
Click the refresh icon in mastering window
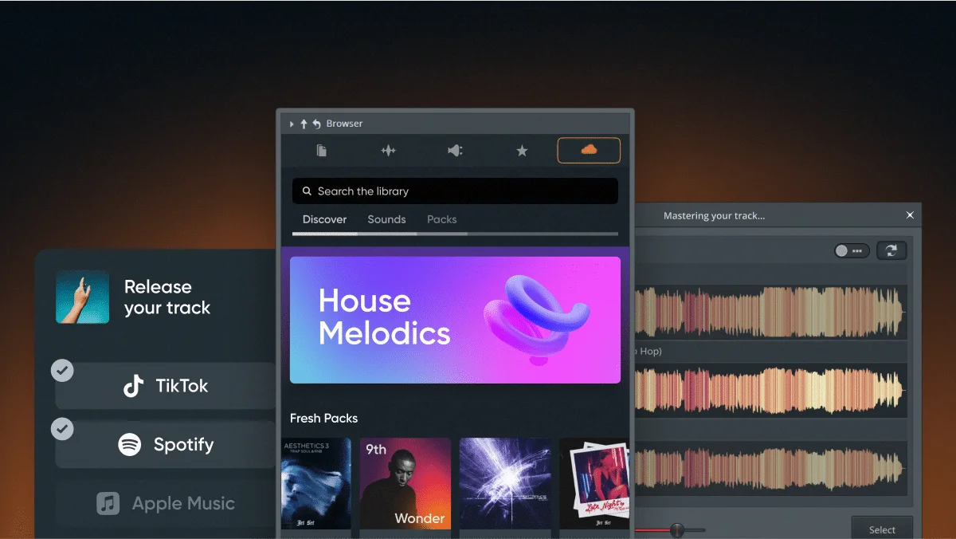pyautogui.click(x=891, y=250)
